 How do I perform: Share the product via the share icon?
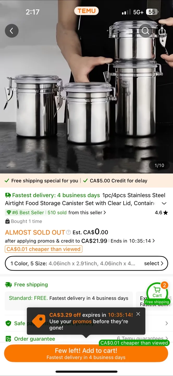tap(162, 31)
